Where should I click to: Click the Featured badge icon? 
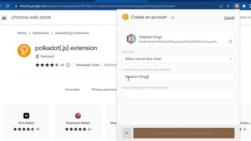coord(37,56)
